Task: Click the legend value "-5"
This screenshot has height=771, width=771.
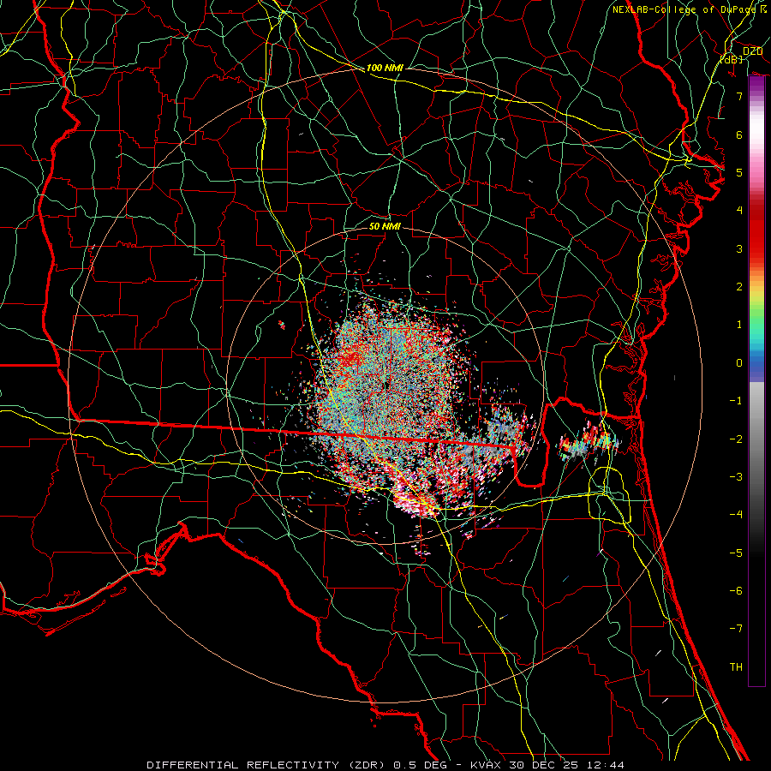Action: 736,553
